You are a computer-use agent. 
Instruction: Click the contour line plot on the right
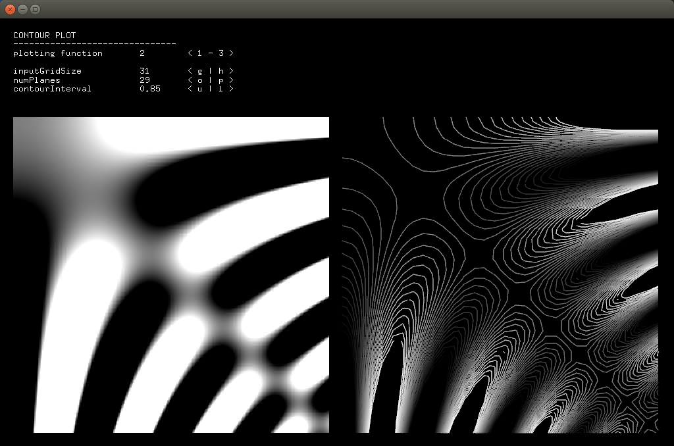(500, 275)
